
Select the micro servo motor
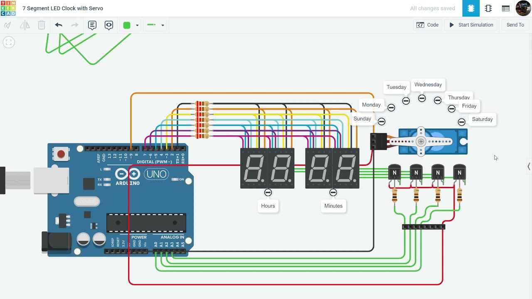(x=433, y=142)
